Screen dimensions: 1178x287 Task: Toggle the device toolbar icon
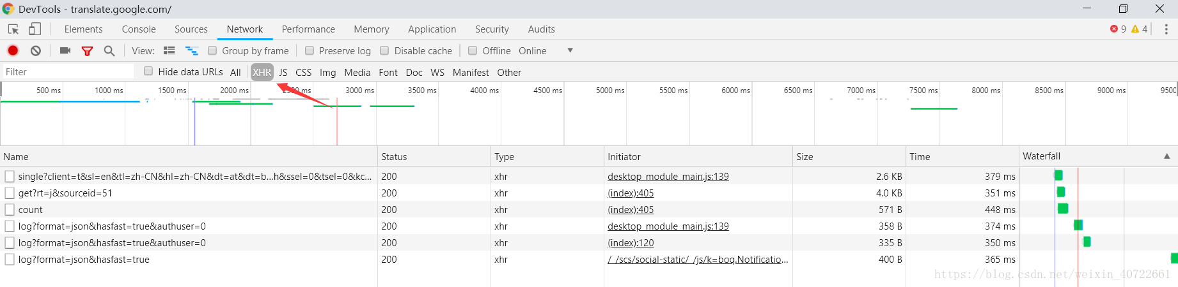[x=35, y=29]
